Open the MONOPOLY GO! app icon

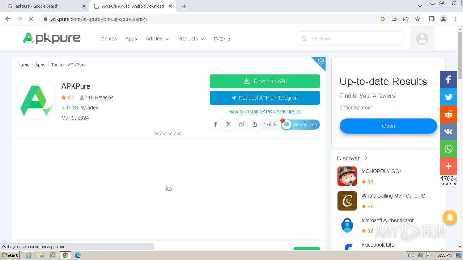(x=347, y=176)
